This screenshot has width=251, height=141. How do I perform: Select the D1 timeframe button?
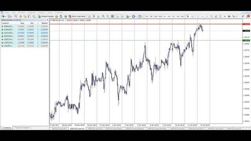173,16
